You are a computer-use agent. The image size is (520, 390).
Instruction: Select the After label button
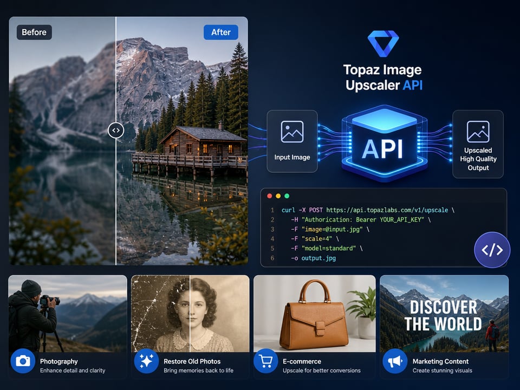(221, 32)
